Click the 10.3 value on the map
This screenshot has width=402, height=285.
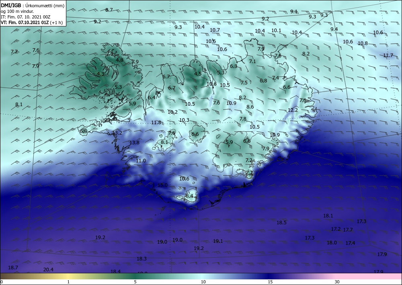[184, 120]
